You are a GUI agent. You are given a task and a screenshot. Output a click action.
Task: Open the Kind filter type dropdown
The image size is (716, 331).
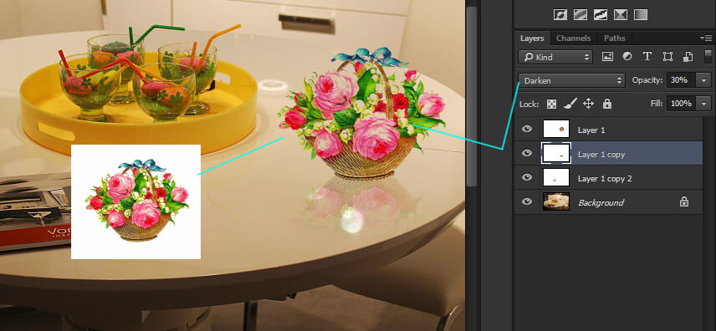(555, 57)
